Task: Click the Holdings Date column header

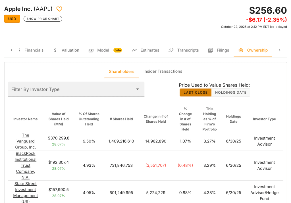Action: (234, 119)
